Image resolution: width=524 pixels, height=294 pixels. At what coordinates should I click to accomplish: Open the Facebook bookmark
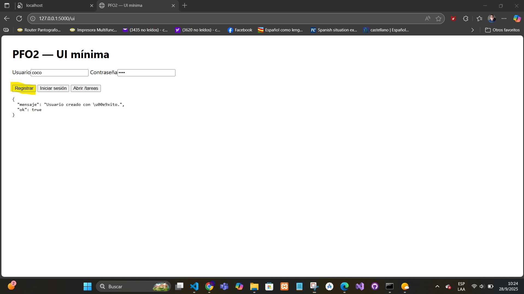[240, 30]
